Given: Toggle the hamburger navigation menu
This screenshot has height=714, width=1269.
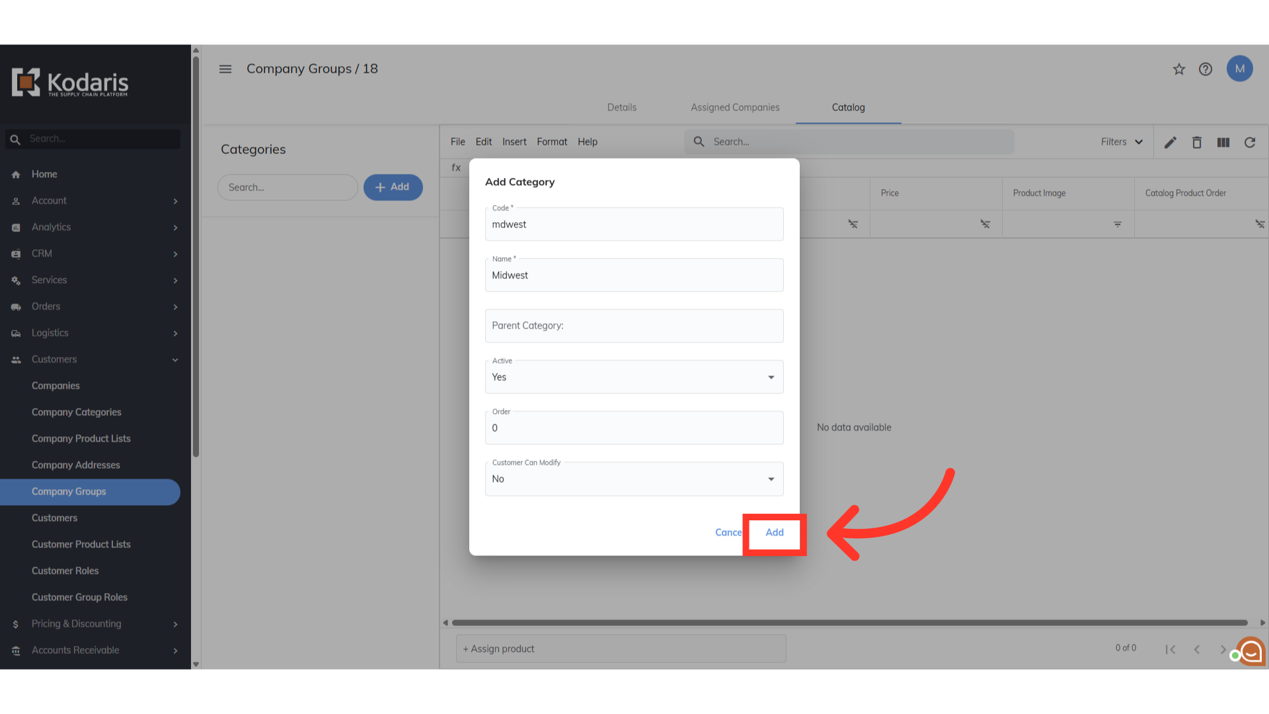Looking at the screenshot, I should (x=225, y=69).
